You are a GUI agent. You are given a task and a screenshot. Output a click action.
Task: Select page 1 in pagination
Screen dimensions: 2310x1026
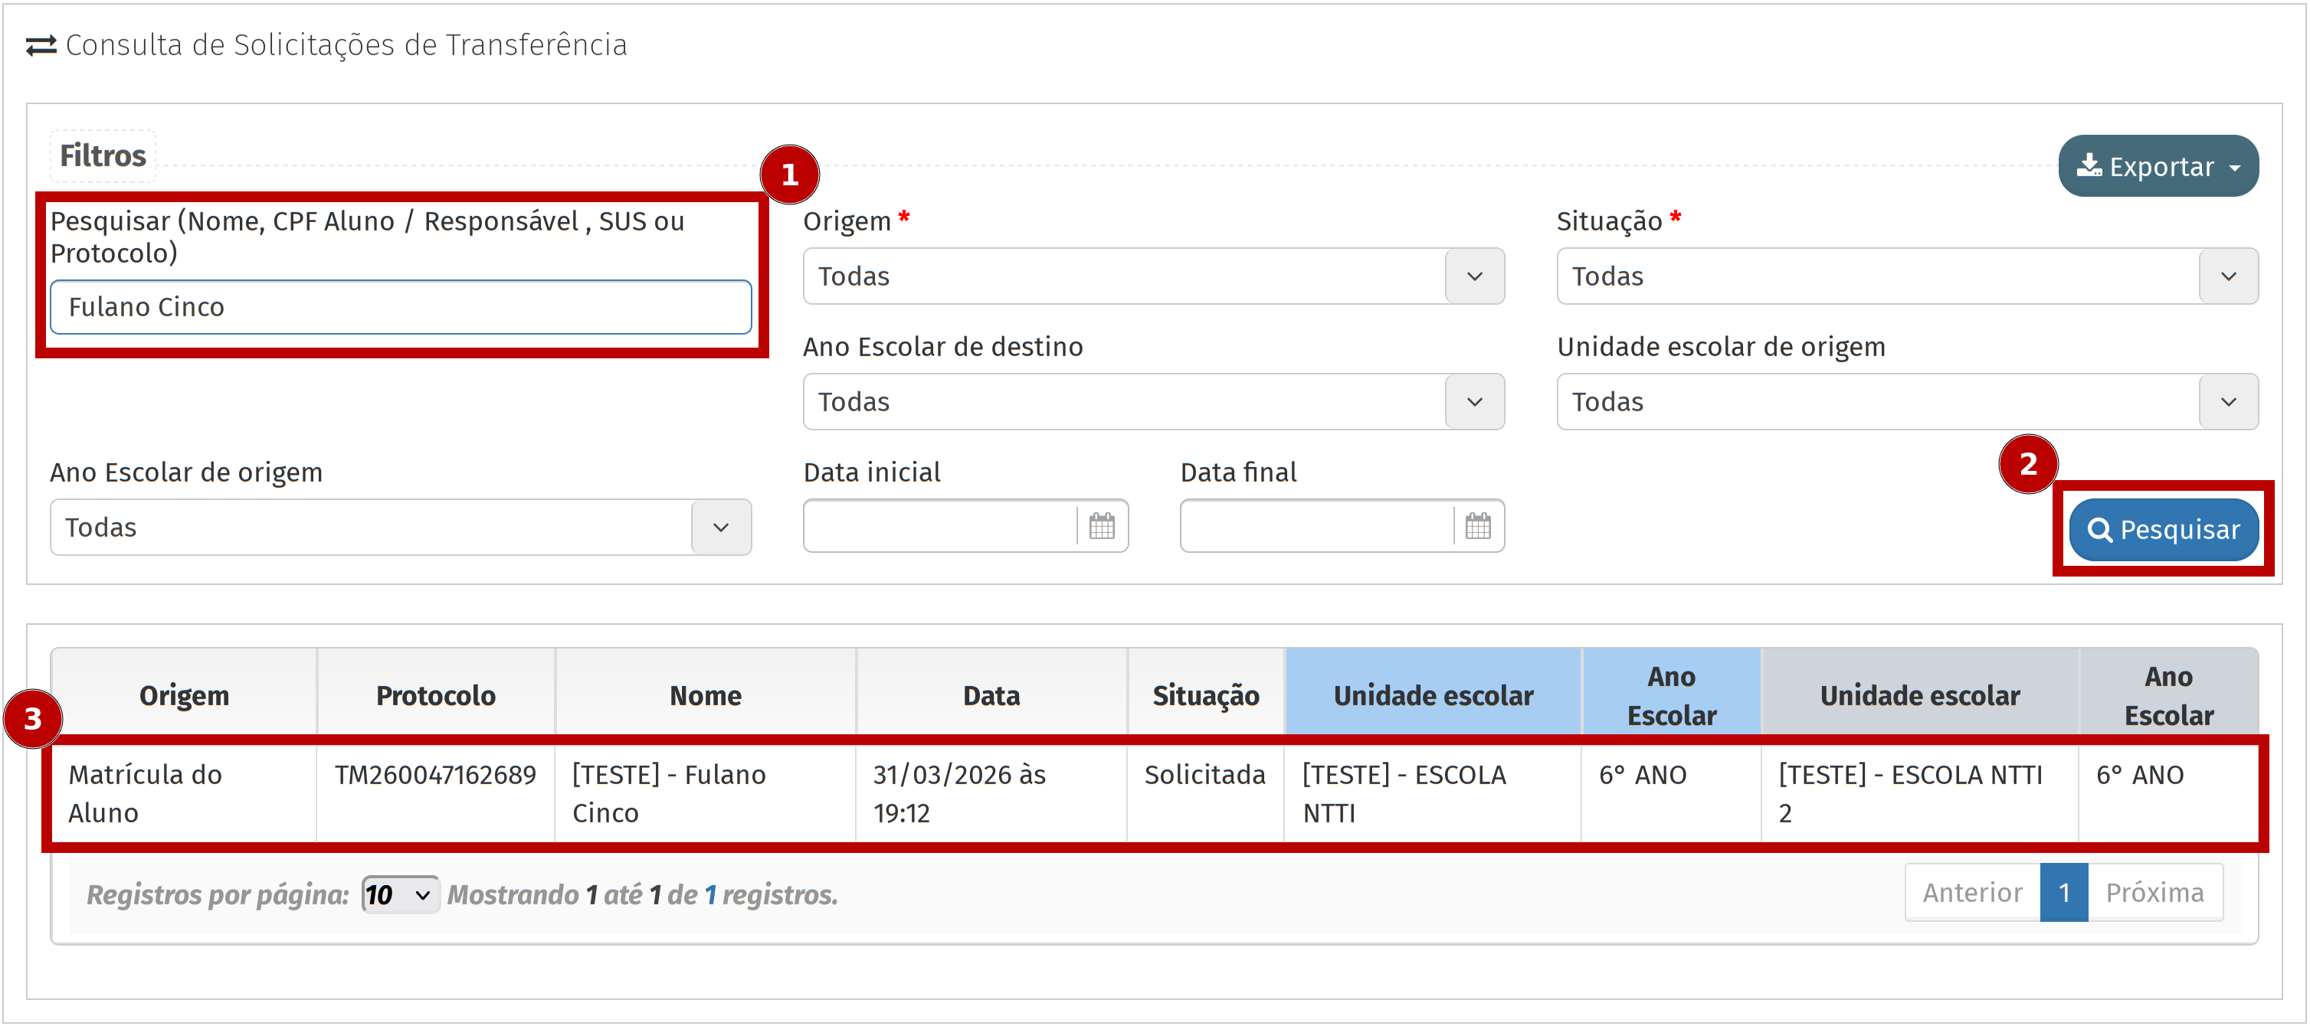(2063, 893)
